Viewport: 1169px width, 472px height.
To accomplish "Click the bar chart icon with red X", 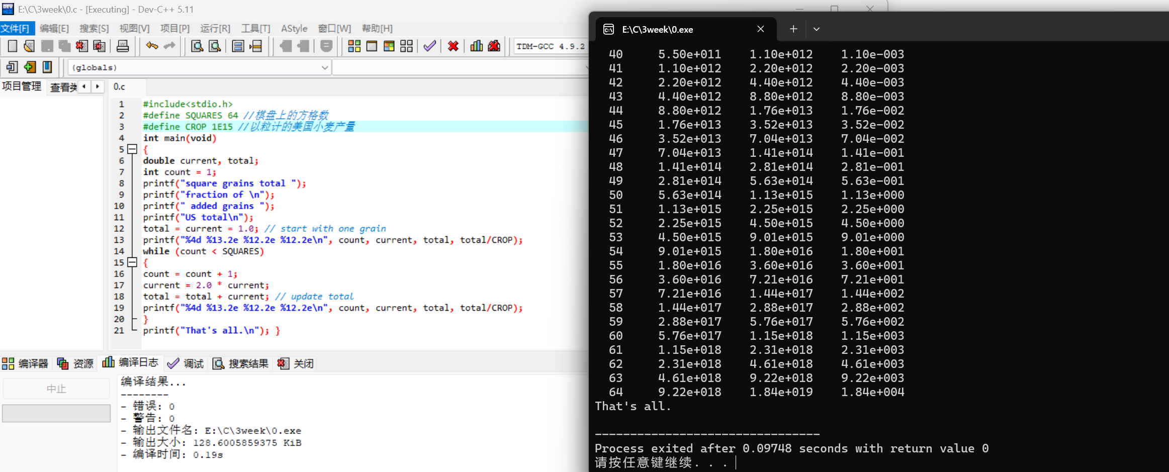I will [x=494, y=46].
